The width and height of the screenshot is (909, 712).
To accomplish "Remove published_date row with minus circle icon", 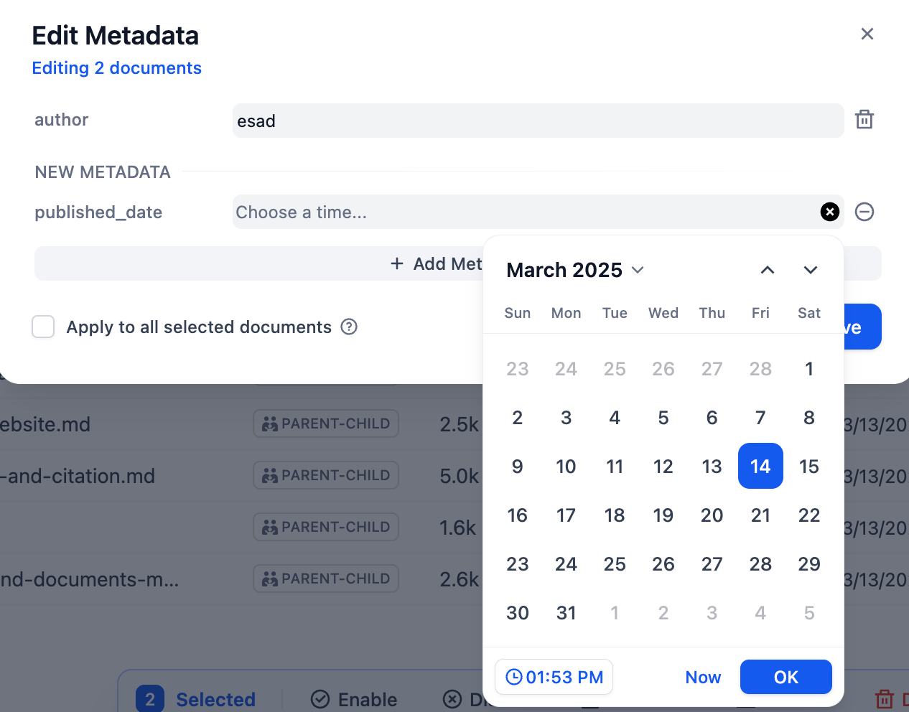I will [864, 212].
